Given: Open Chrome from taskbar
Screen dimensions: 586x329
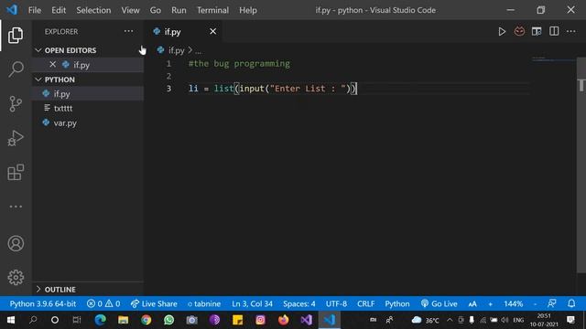Looking at the screenshot, I should (146, 320).
